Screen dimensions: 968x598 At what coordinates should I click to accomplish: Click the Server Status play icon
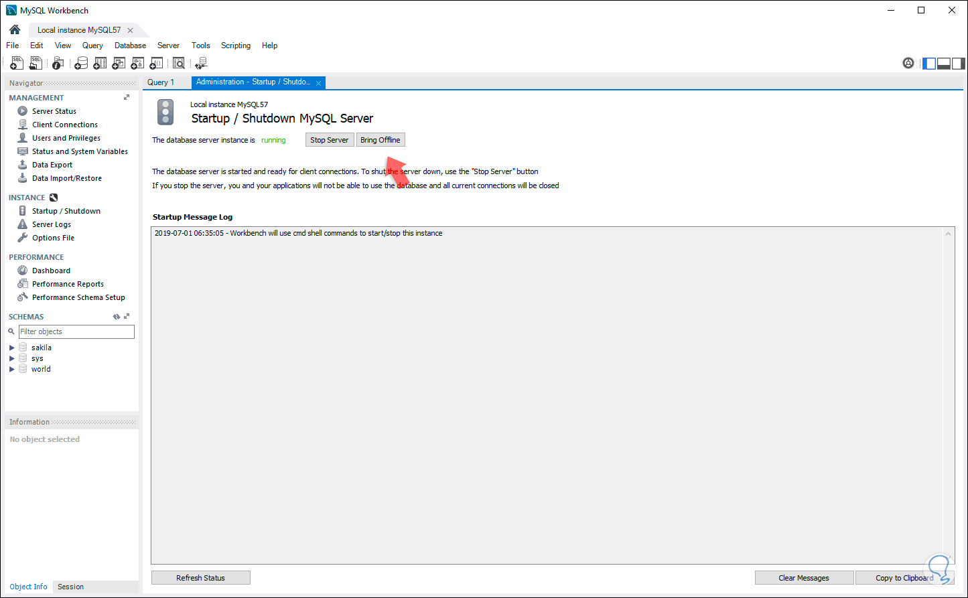coord(23,111)
